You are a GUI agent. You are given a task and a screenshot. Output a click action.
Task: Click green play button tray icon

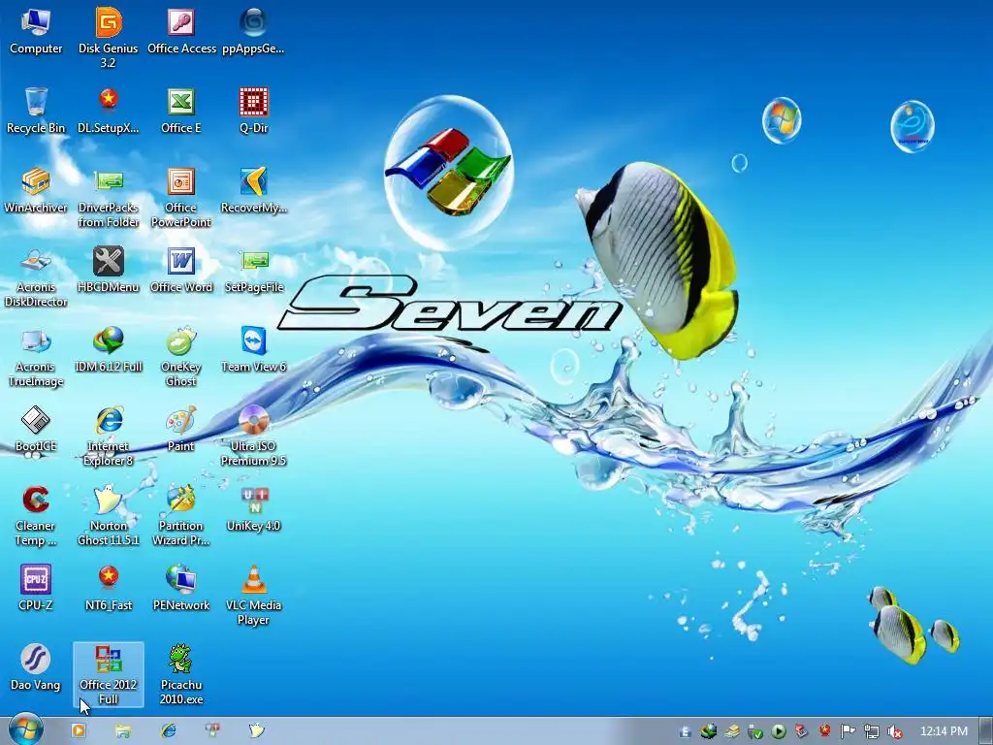(x=779, y=731)
